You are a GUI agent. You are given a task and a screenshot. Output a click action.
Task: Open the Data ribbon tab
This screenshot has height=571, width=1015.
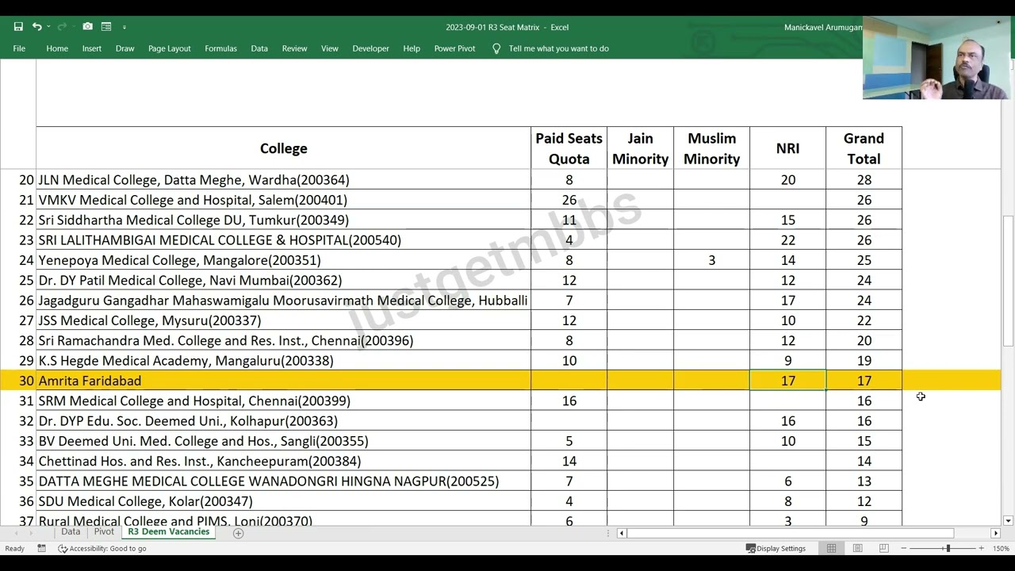(x=259, y=48)
